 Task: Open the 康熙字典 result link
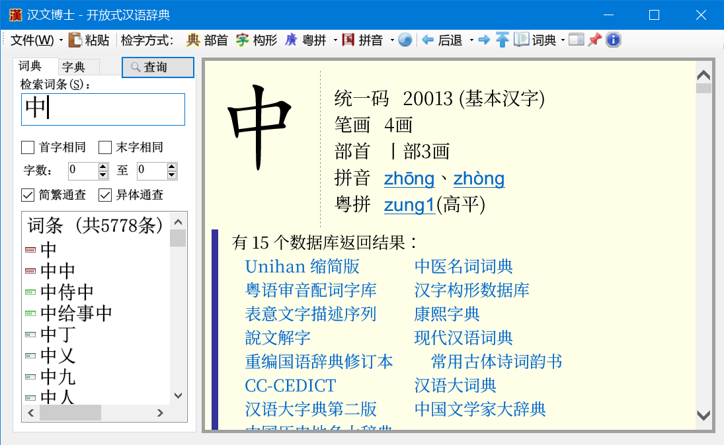pos(447,314)
